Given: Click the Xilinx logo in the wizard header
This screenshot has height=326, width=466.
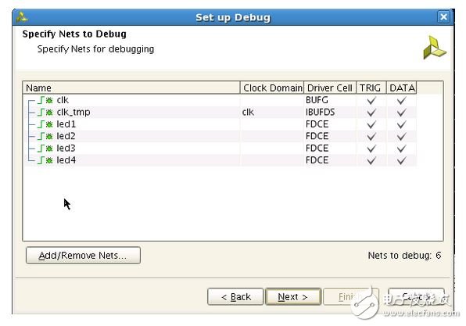Looking at the screenshot, I should tap(435, 48).
